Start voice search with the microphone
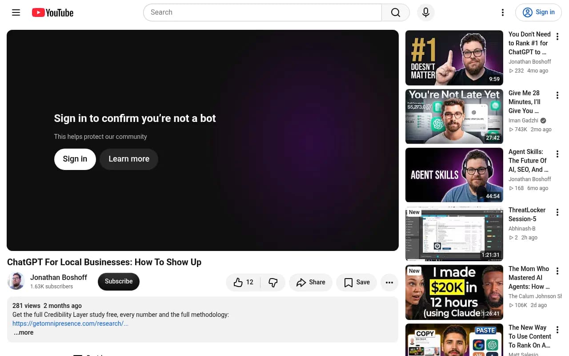Viewport: 569px width, 356px height. tap(426, 12)
